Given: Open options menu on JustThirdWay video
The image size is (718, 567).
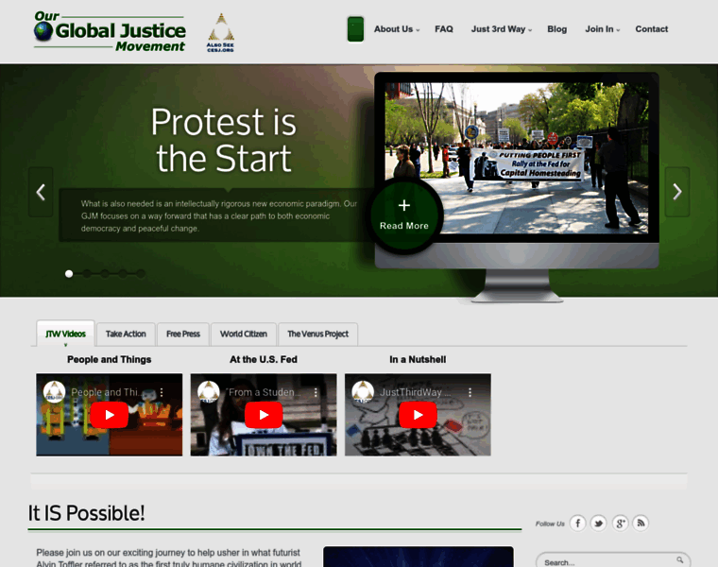Looking at the screenshot, I should coord(470,392).
